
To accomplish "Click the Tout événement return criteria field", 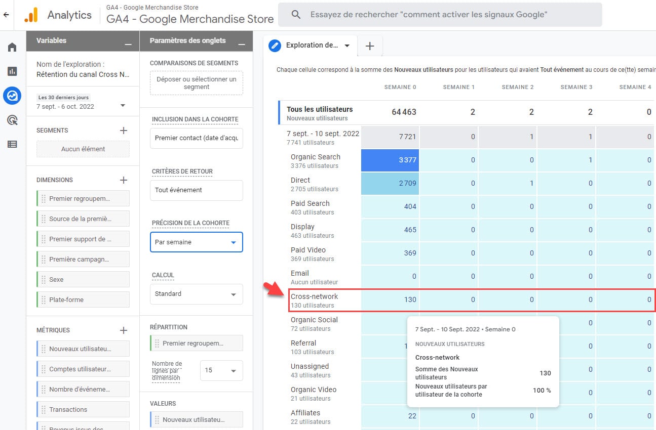I will 197,190.
